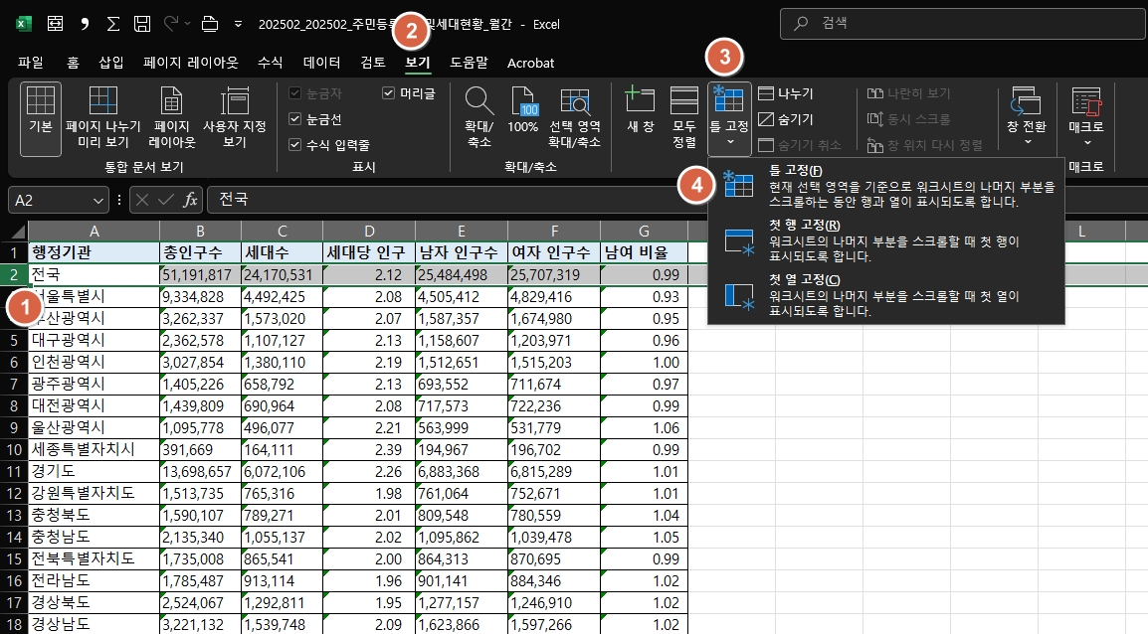Click the redo arrow icon
The height and width of the screenshot is (634, 1148).
coord(170,24)
